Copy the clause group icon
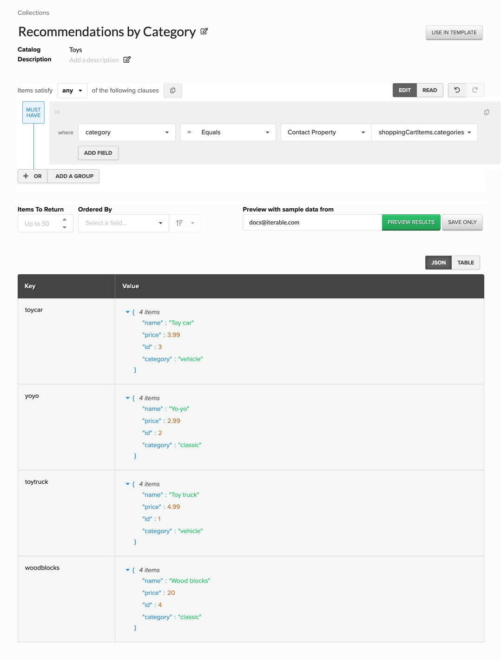The image size is (501, 660). 487,112
